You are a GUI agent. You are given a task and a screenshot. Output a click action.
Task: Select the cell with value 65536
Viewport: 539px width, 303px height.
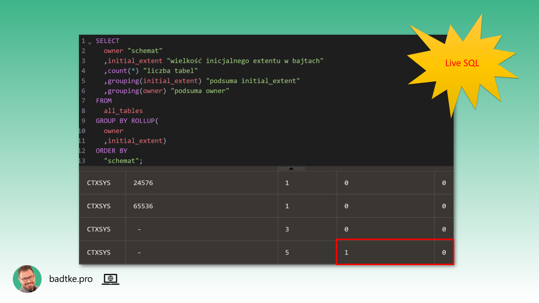click(143, 206)
